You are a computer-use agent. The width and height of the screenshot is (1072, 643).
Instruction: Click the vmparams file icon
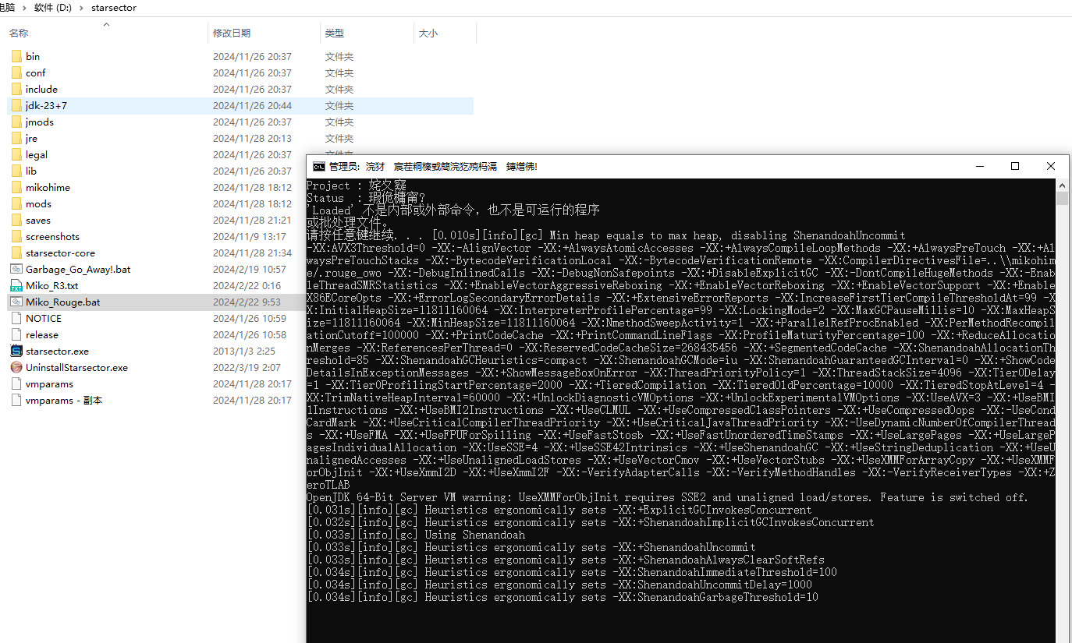click(16, 384)
